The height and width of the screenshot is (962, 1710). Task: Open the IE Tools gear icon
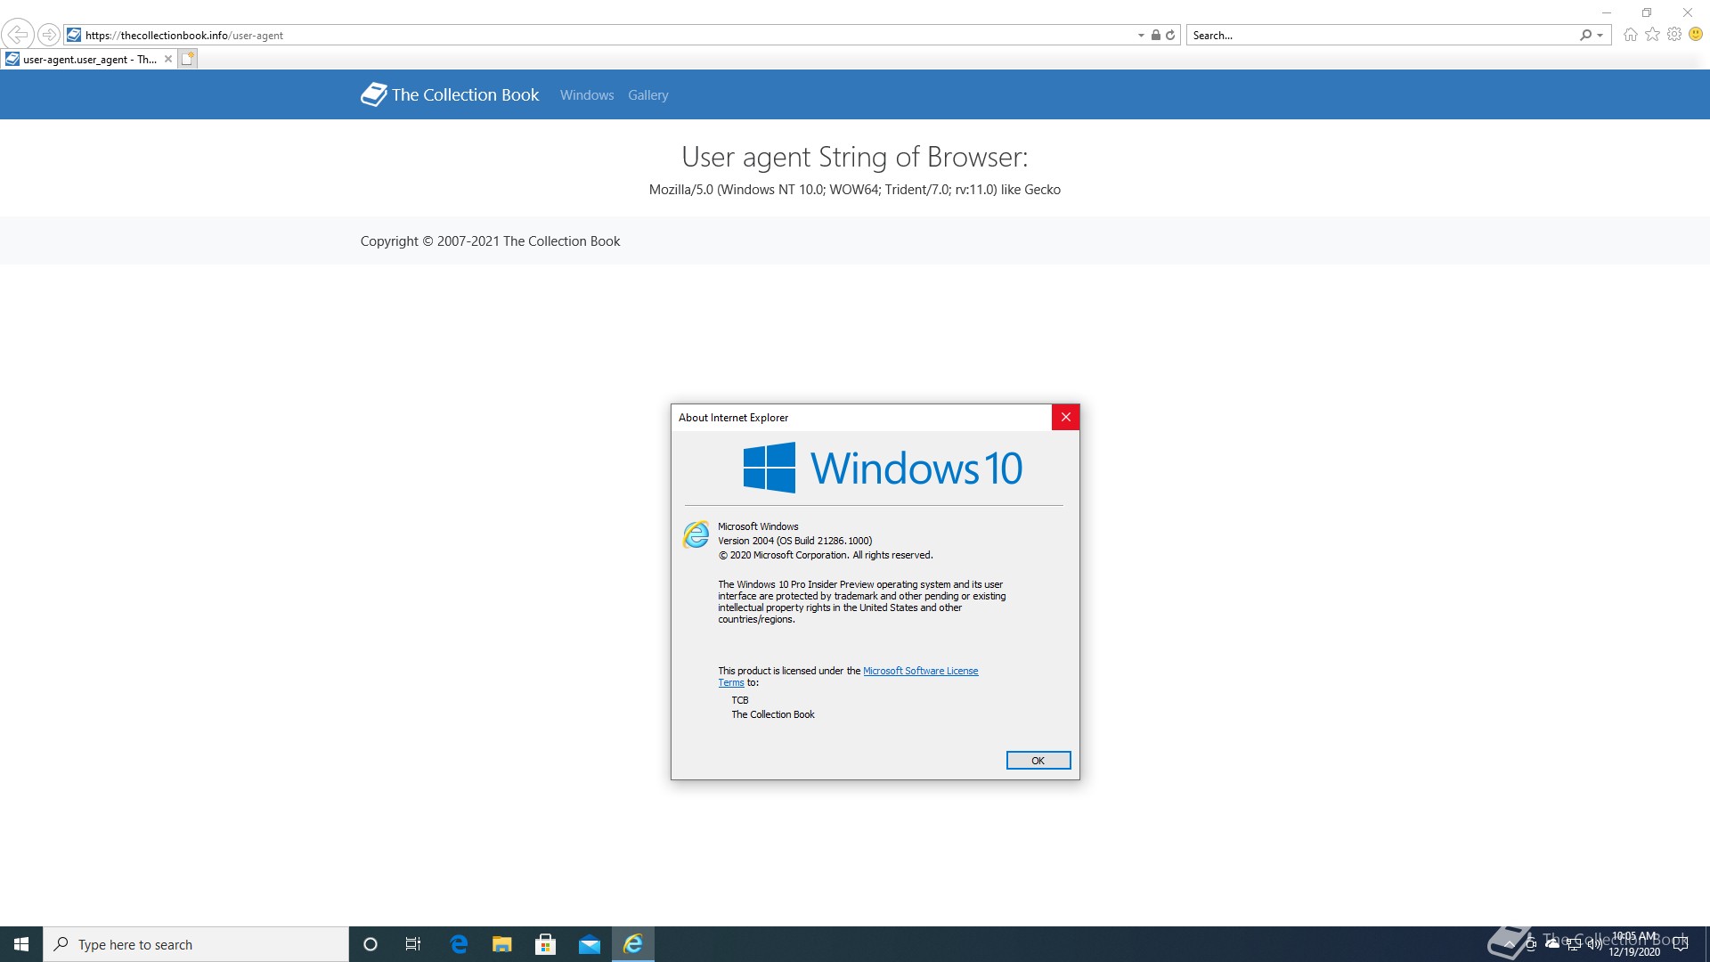[1674, 35]
